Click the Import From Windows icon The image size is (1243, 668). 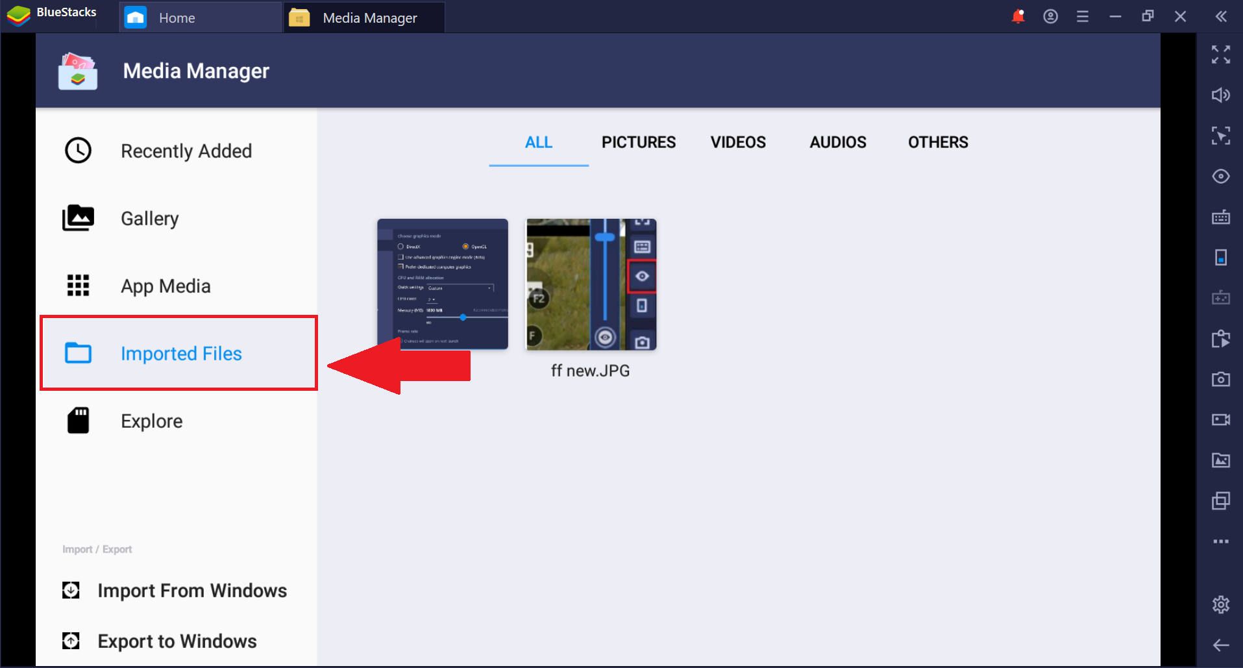[71, 590]
